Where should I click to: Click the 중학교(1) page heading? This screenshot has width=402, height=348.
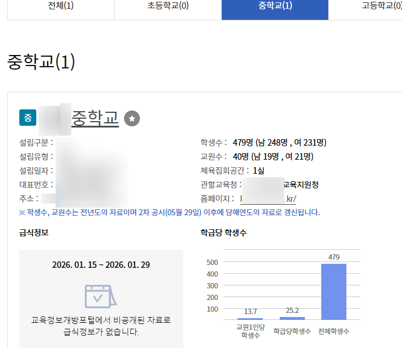[x=41, y=62]
